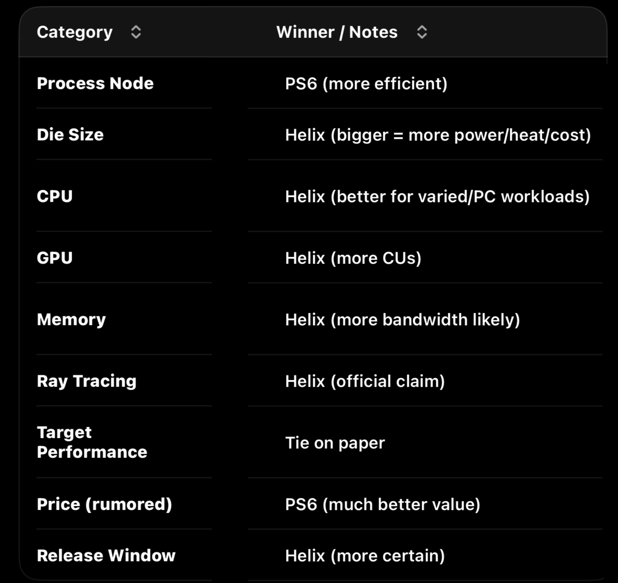Select the GPU row label

[55, 258]
